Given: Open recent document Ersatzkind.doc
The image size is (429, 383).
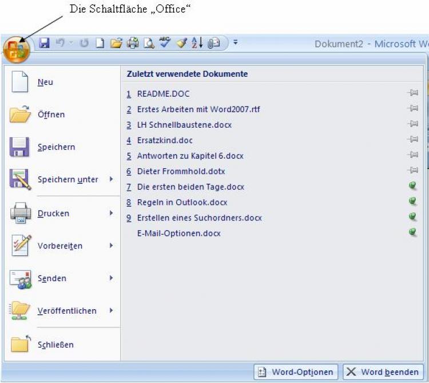Looking at the screenshot, I should [x=165, y=140].
